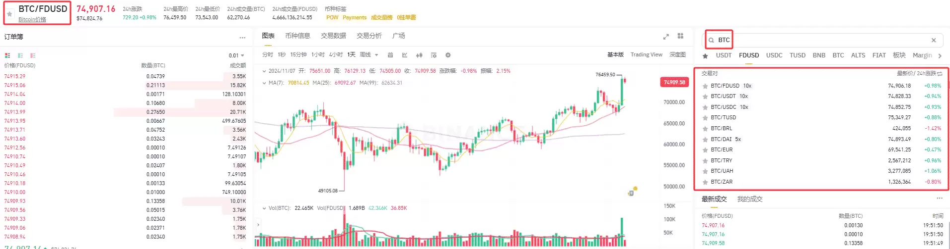950x249 pixels.
Task: Open the technical indicators icon
Action: point(405,55)
